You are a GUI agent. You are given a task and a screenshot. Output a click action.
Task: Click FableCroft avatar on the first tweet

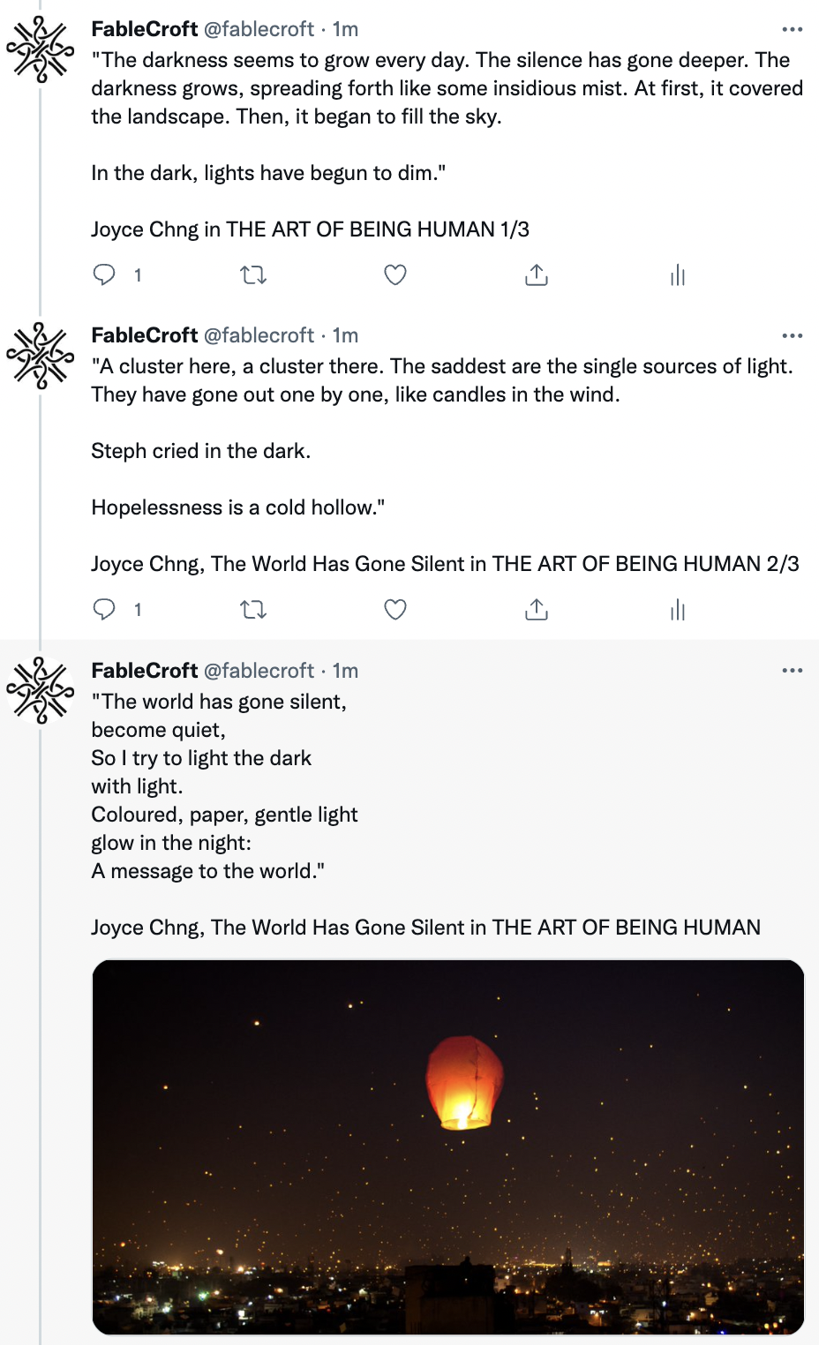pyautogui.click(x=41, y=49)
